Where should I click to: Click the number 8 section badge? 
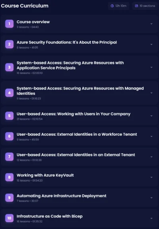point(10,177)
